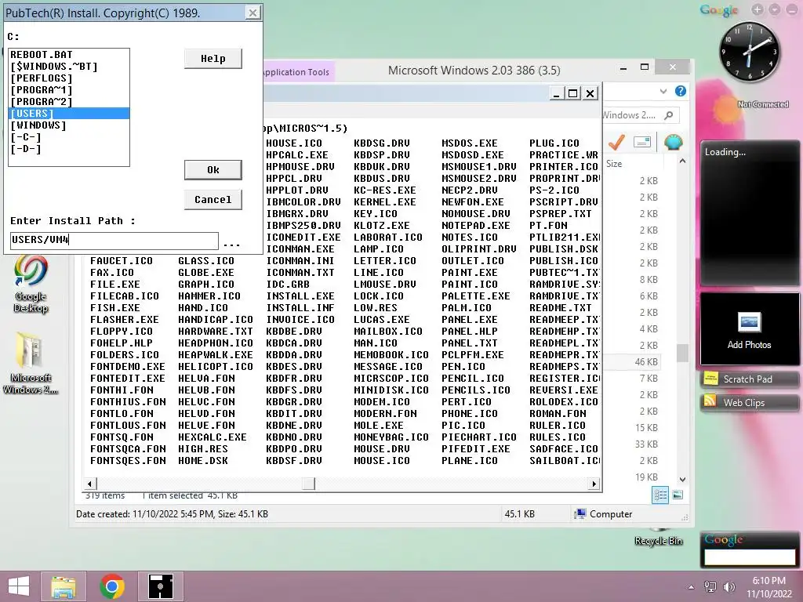Viewport: 803px width, 602px height.
Task: Click the Size column header
Action: [614, 164]
